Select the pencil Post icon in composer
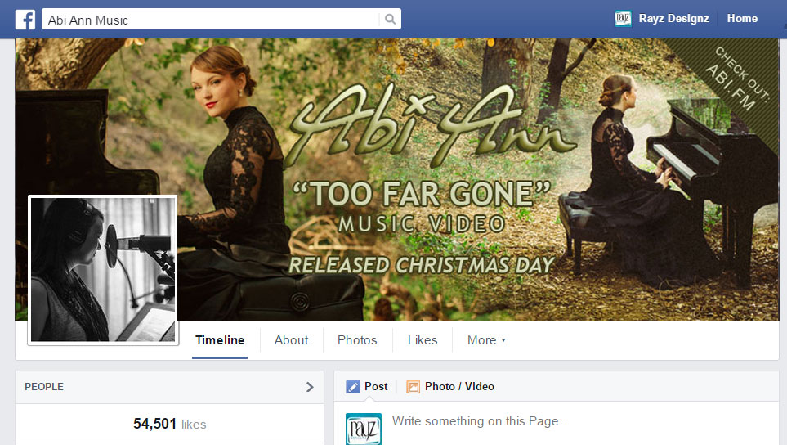 coord(353,387)
